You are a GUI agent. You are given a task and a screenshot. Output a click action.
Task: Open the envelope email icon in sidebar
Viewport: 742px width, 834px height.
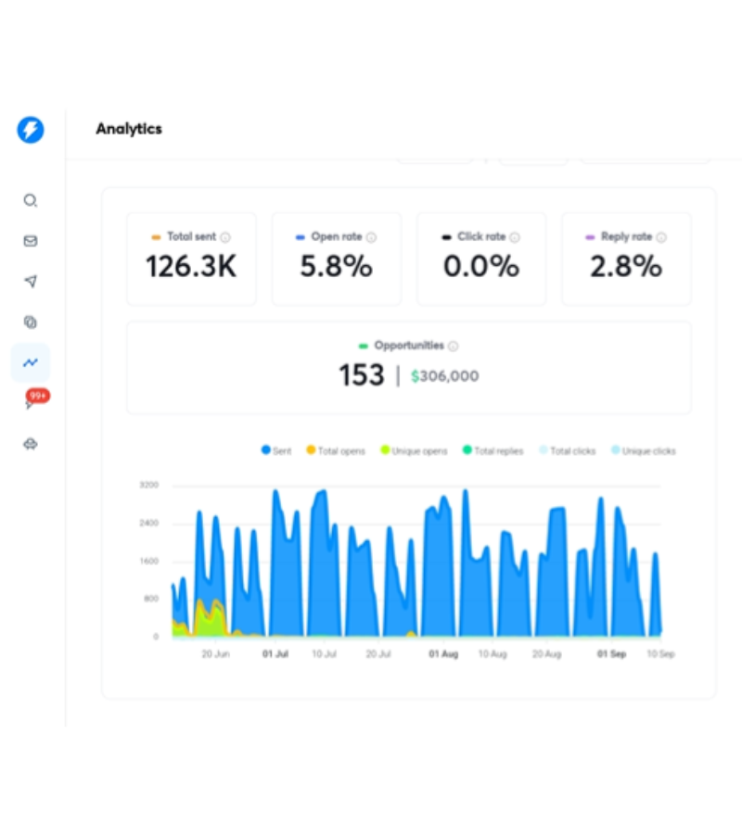pos(31,241)
